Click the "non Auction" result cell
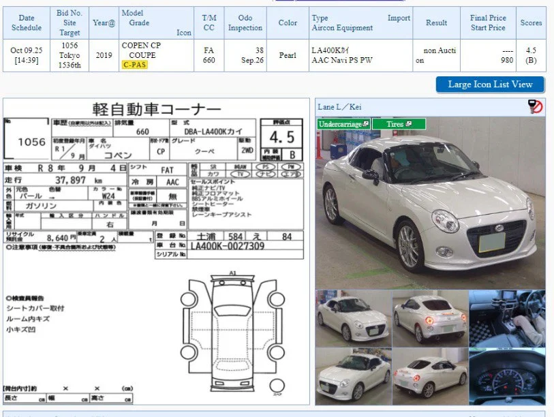This screenshot has width=554, height=417. [x=436, y=55]
